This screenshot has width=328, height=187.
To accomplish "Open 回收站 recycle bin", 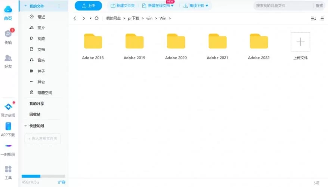I will (x=35, y=114).
